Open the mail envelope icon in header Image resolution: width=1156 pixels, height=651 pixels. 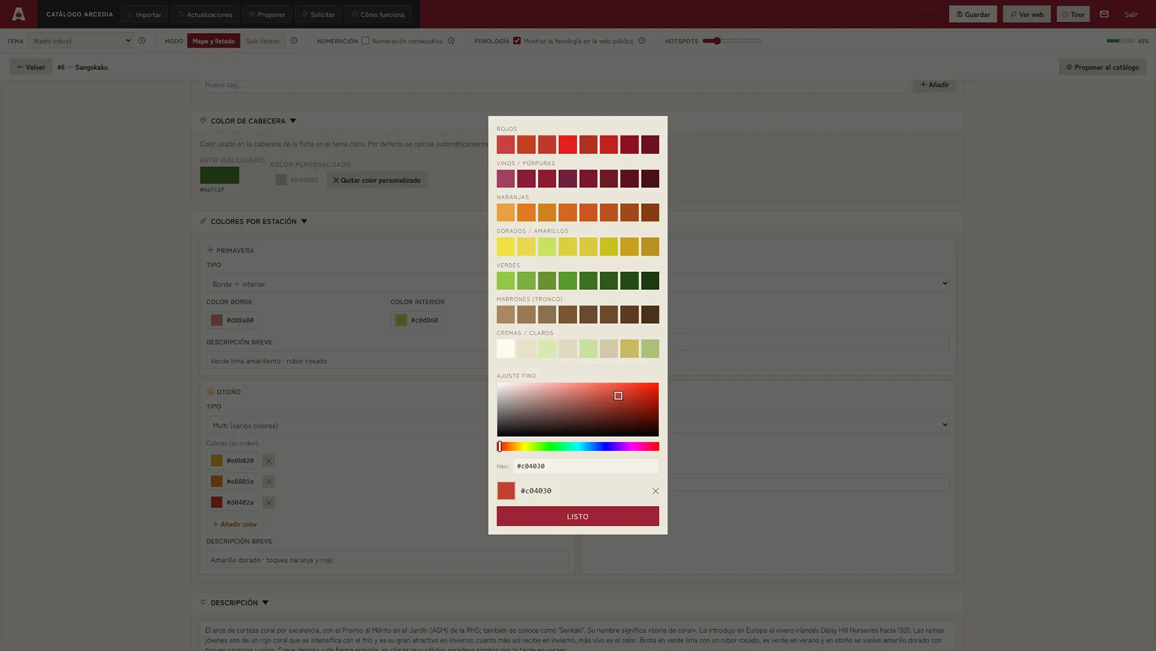pos(1104,14)
